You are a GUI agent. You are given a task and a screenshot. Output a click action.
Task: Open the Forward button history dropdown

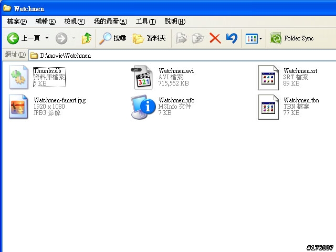(x=73, y=38)
